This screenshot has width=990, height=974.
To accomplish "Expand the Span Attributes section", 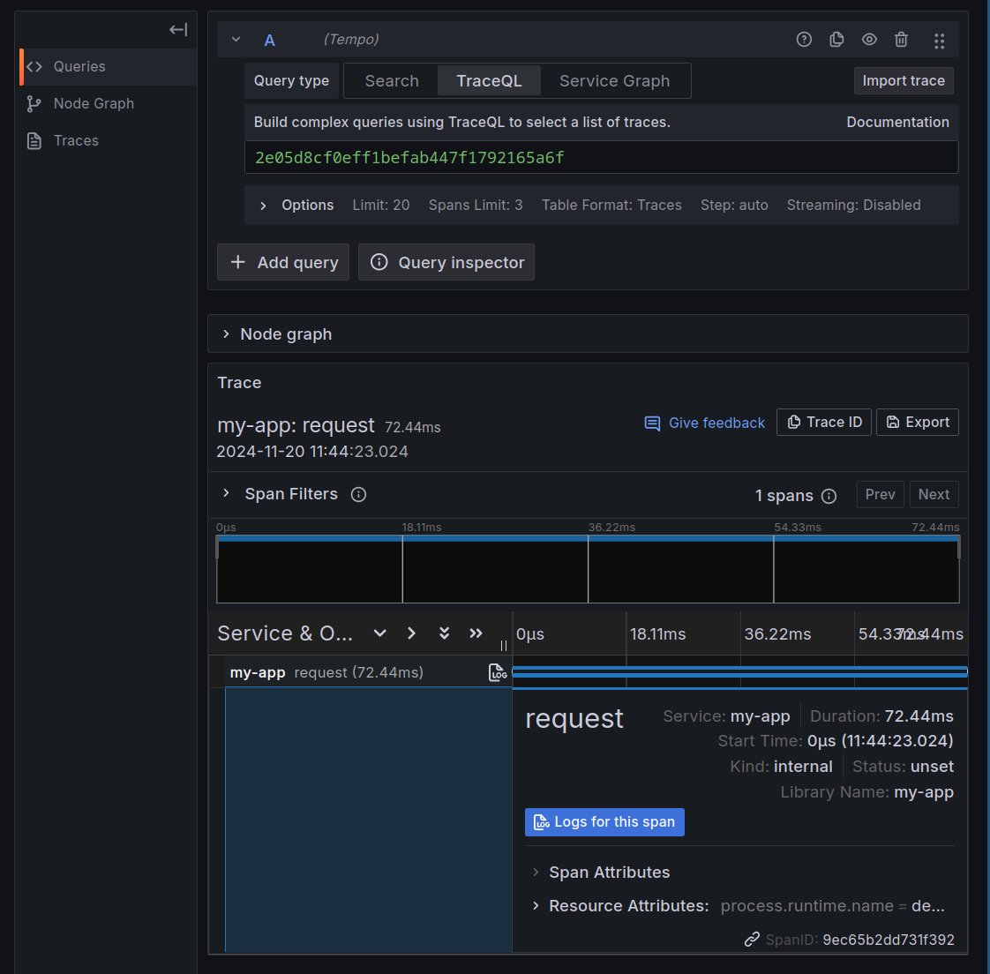I will pyautogui.click(x=609, y=872).
